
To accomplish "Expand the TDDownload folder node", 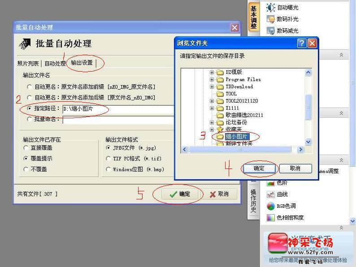I will pos(212,86).
